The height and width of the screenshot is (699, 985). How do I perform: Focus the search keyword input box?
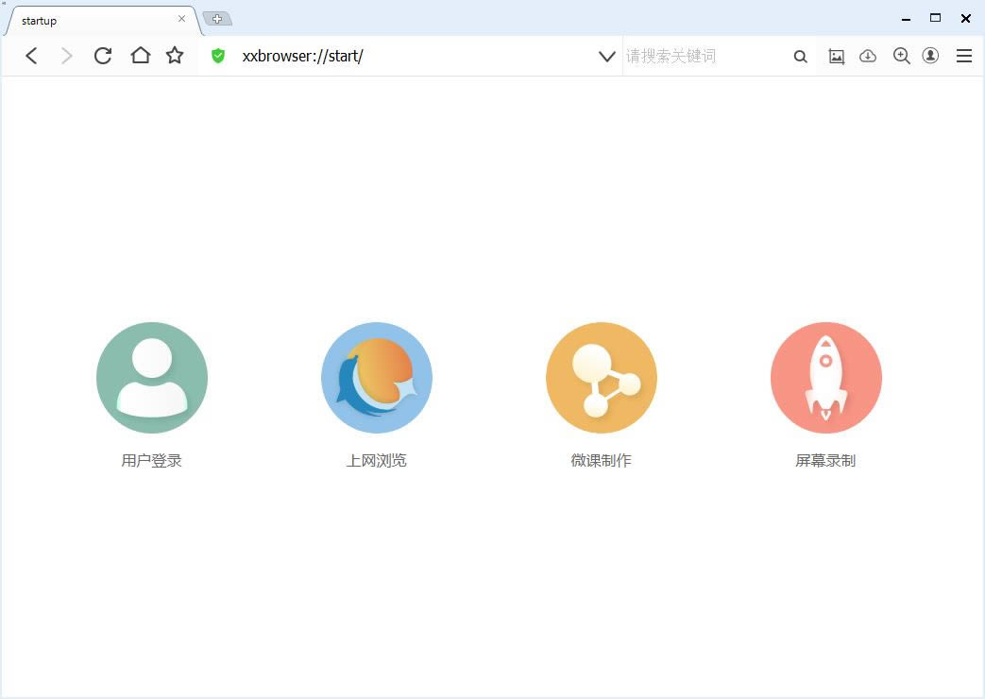[x=705, y=56]
